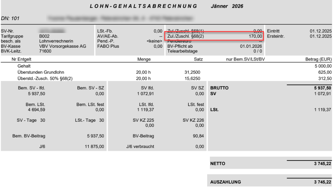Image resolution: width=333 pixels, height=188 pixels.
Task: Click the Eintritt date 01.12.2025
Action: tap(321, 31)
